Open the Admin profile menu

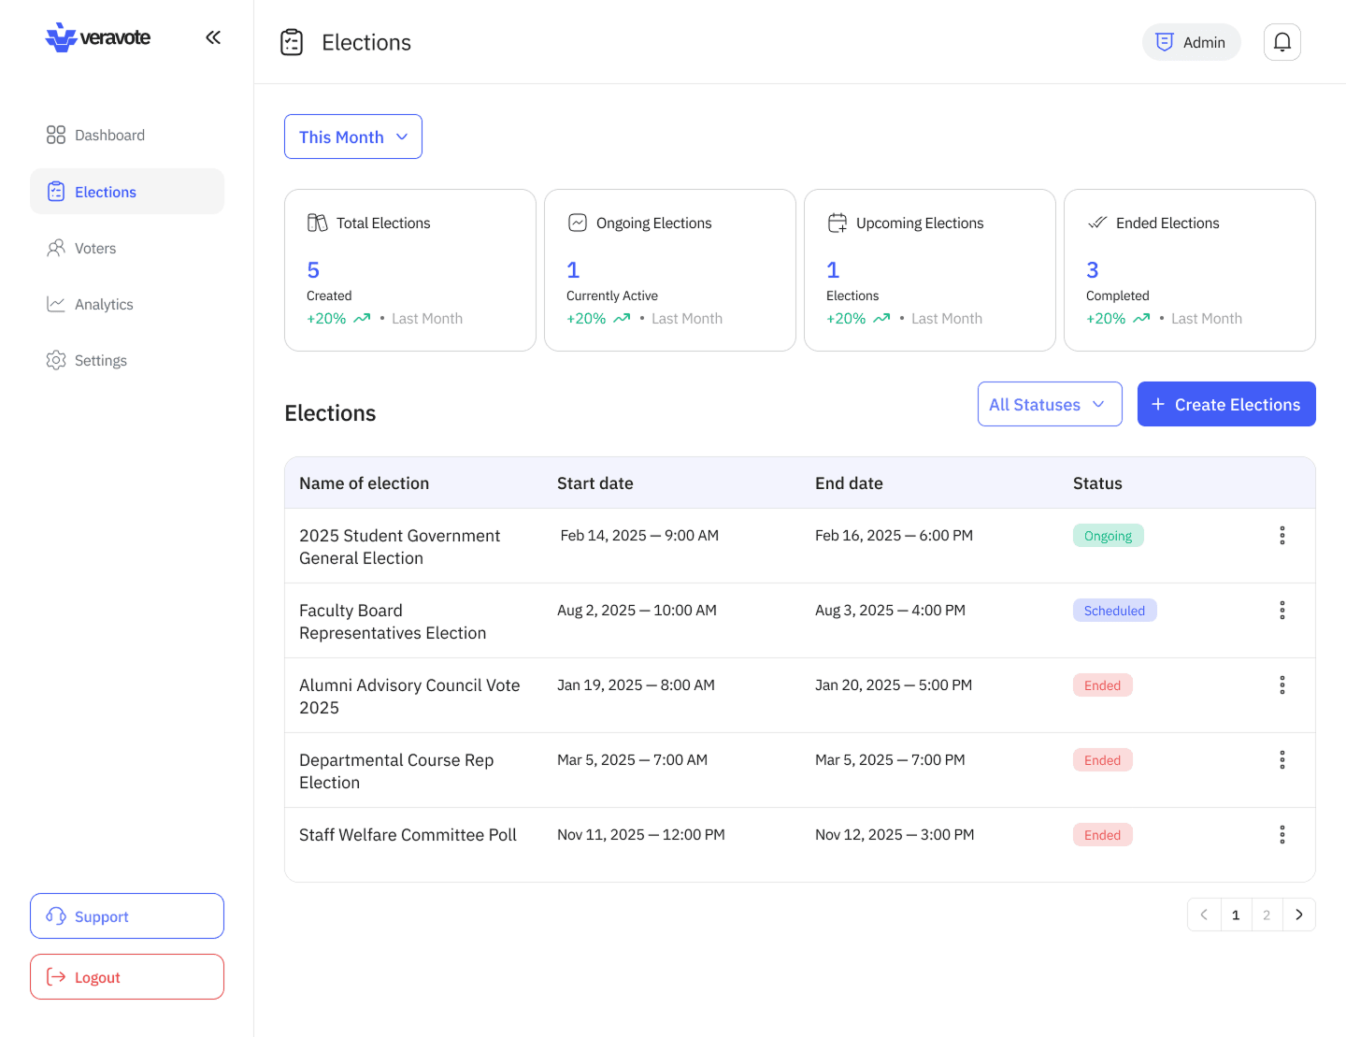click(1191, 42)
